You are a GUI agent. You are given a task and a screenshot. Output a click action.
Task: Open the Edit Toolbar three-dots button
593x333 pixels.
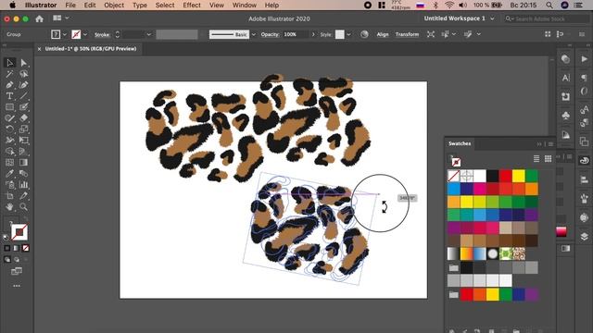pos(17,286)
